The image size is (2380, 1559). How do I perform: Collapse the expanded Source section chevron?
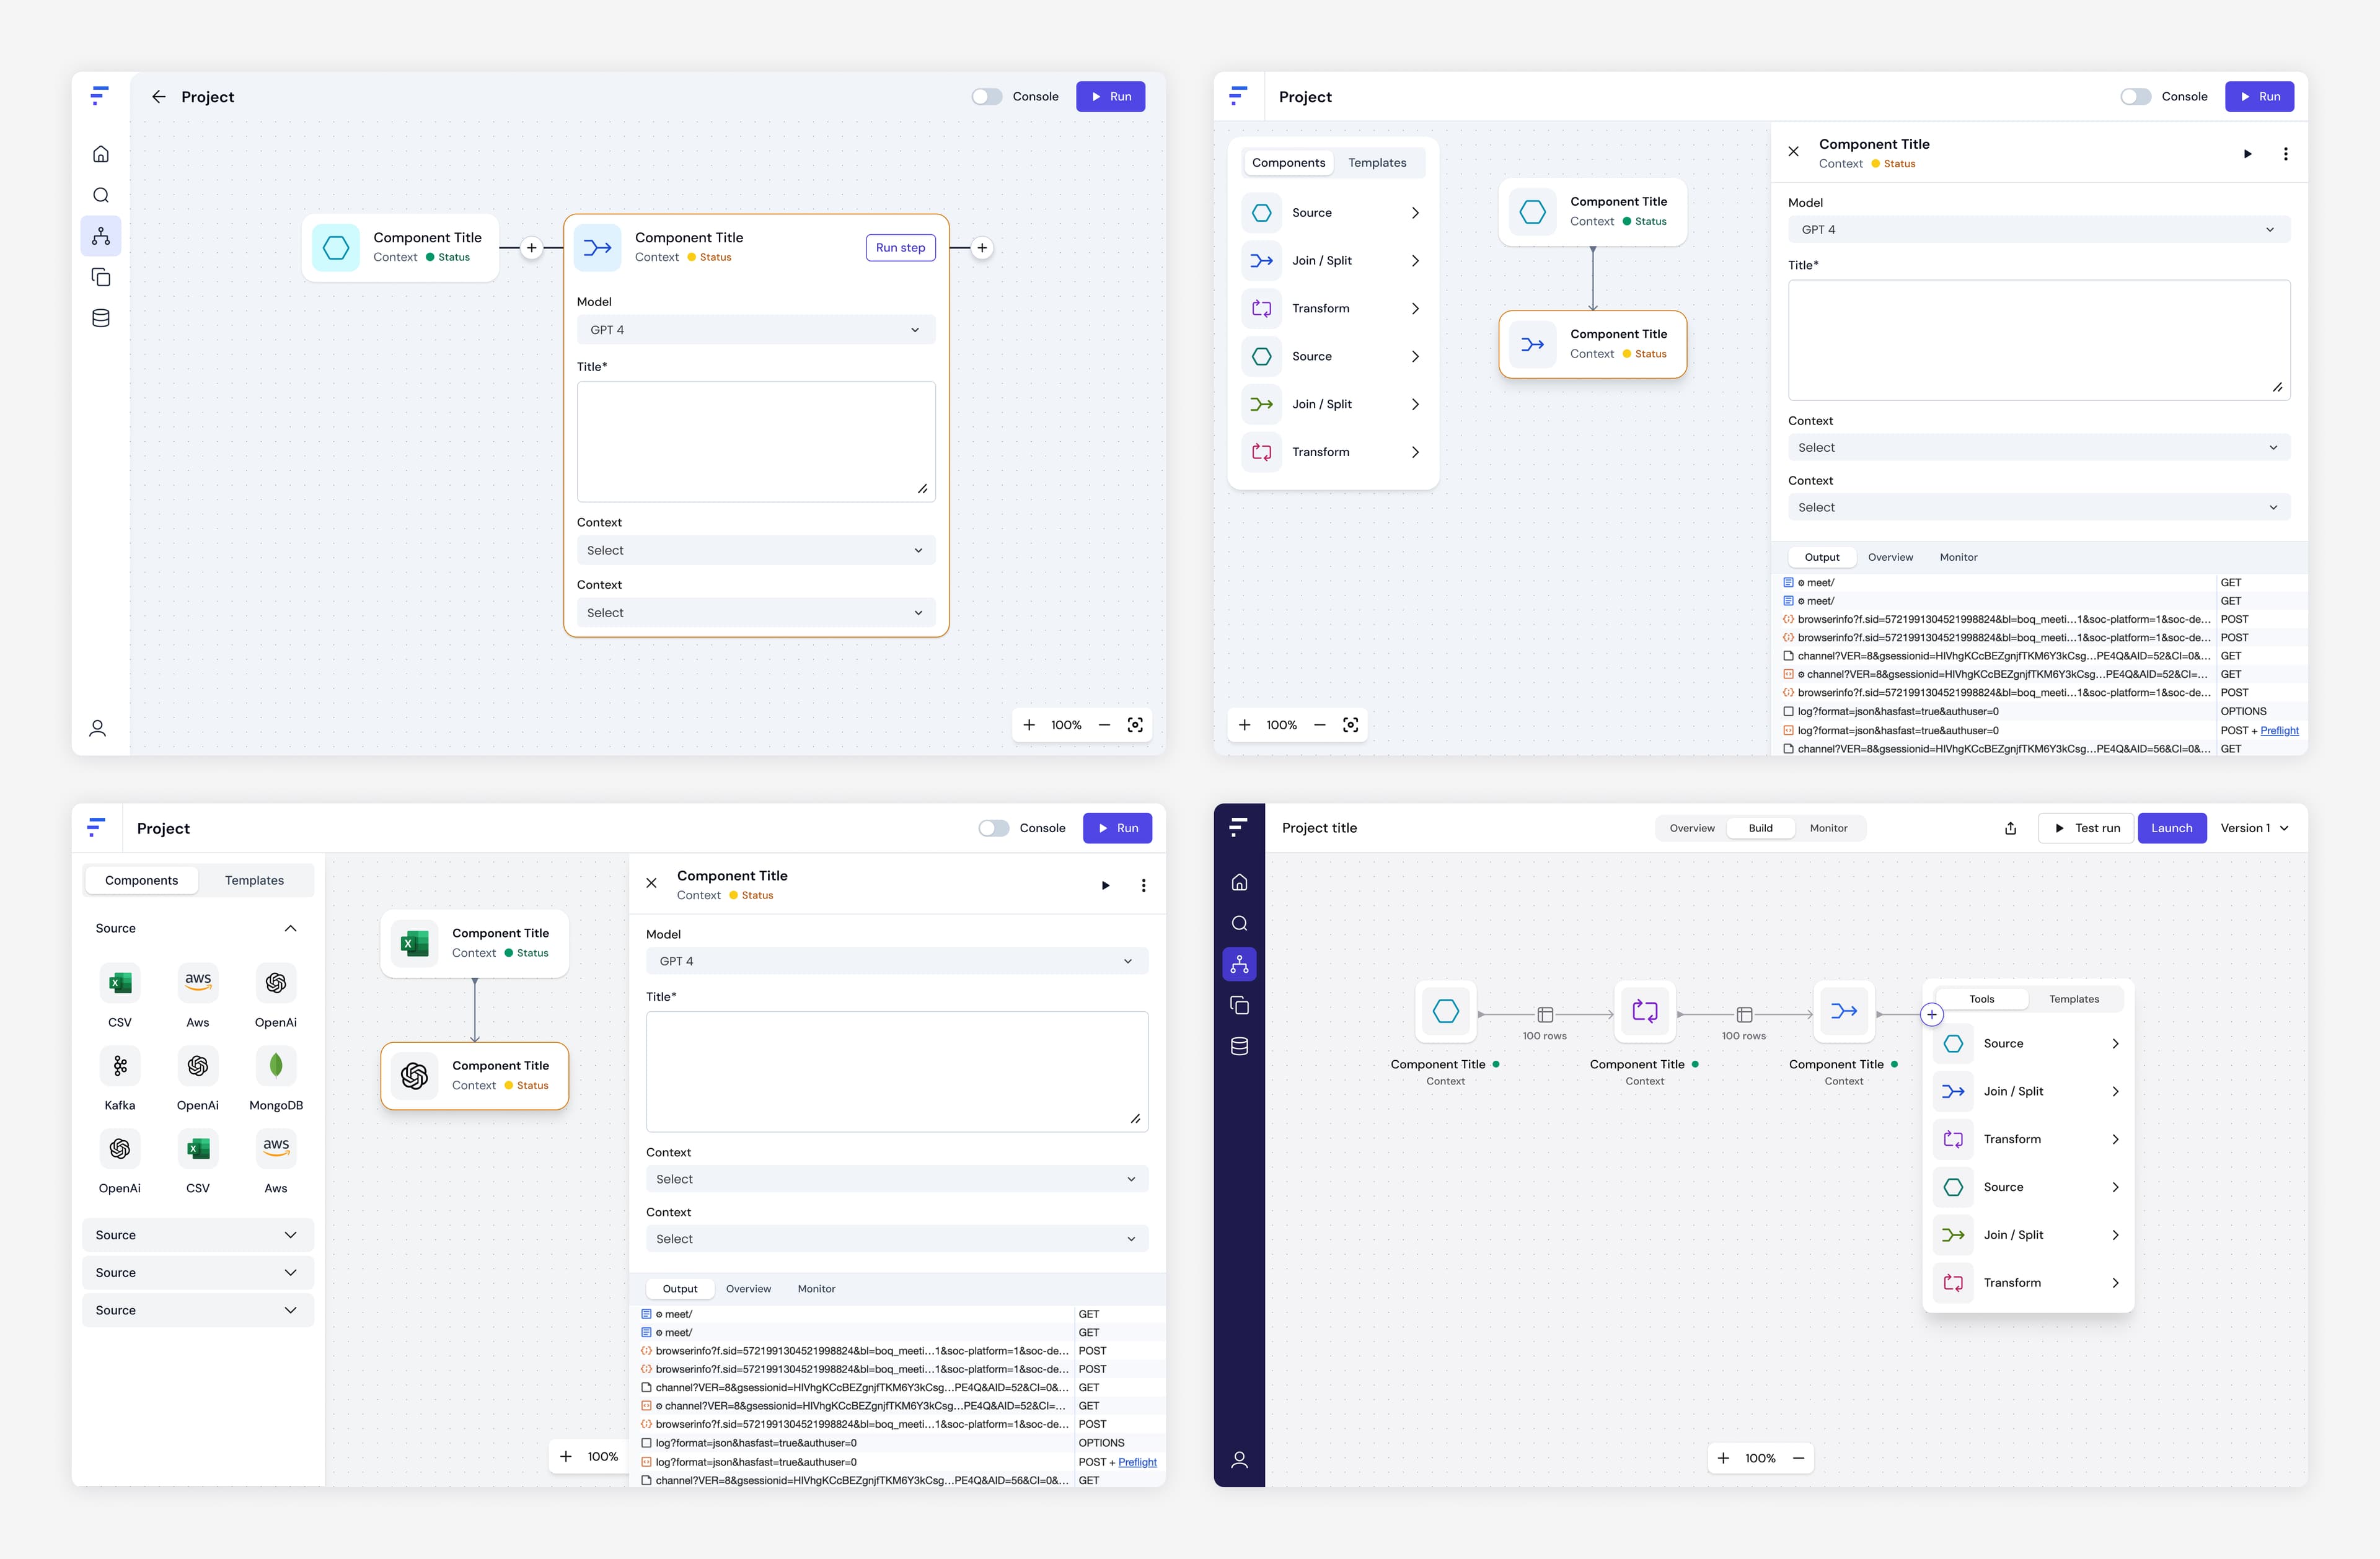click(x=290, y=928)
